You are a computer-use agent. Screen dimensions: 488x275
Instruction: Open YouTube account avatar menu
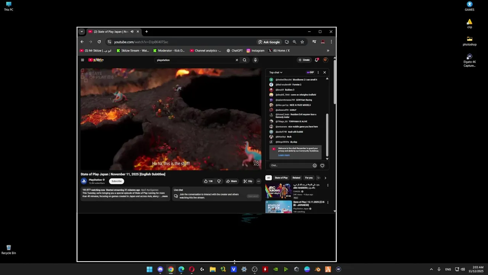[325, 60]
